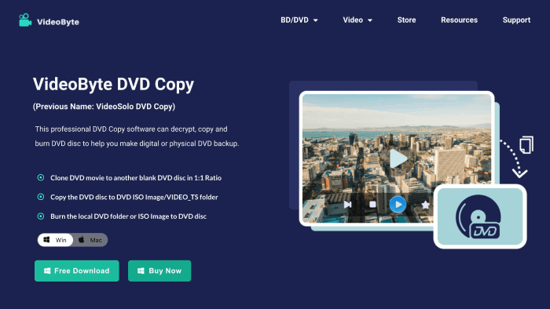Image resolution: width=550 pixels, height=309 pixels.
Task: Click the star favorite icon in video controls
Action: pyautogui.click(x=425, y=205)
